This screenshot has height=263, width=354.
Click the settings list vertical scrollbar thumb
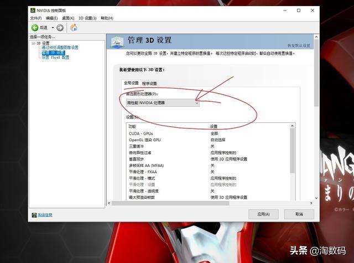pyautogui.click(x=293, y=151)
